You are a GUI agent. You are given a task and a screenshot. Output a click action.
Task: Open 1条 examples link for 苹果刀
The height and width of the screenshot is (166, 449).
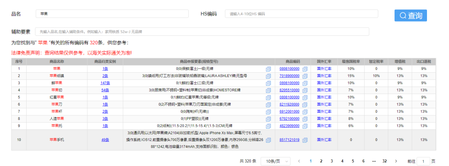pyautogui.click(x=105, y=104)
